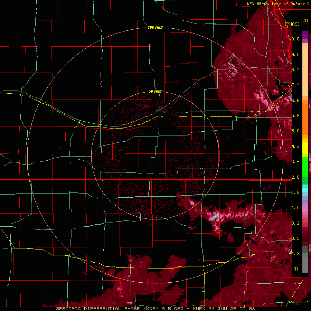Click the purple swatch atop the color bar
The image size is (311, 311).
[305, 35]
